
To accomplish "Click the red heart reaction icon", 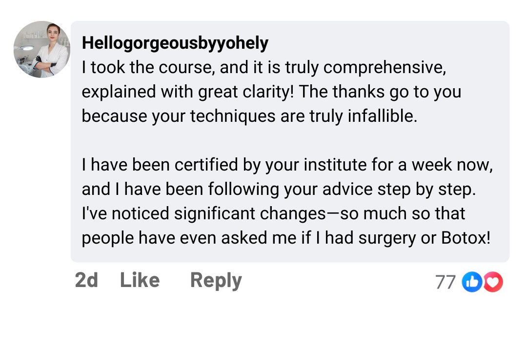I will click(493, 282).
